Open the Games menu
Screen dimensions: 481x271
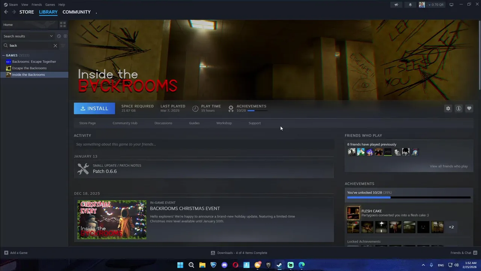[x=50, y=5]
